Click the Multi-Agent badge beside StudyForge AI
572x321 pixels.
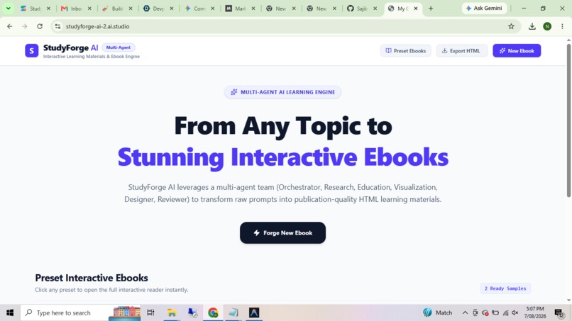(119, 47)
